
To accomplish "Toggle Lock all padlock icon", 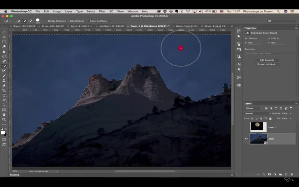I will pyautogui.click(x=270, y=118).
